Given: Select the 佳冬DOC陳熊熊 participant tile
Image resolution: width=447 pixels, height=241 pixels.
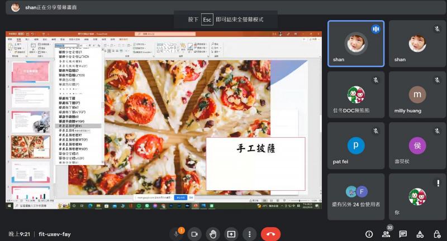Looking at the screenshot, I should (356, 95).
